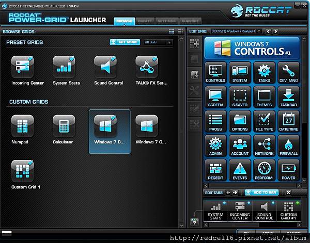Click the OPTIONS folder button
Screen dimensions: 310x243
[240, 121]
